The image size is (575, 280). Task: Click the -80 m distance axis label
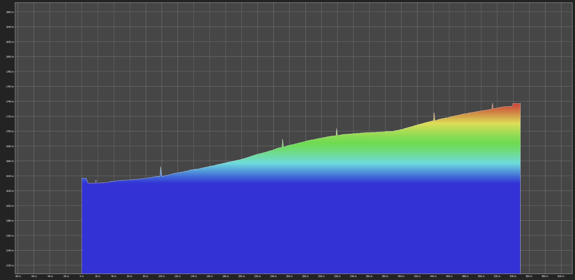pos(18,277)
